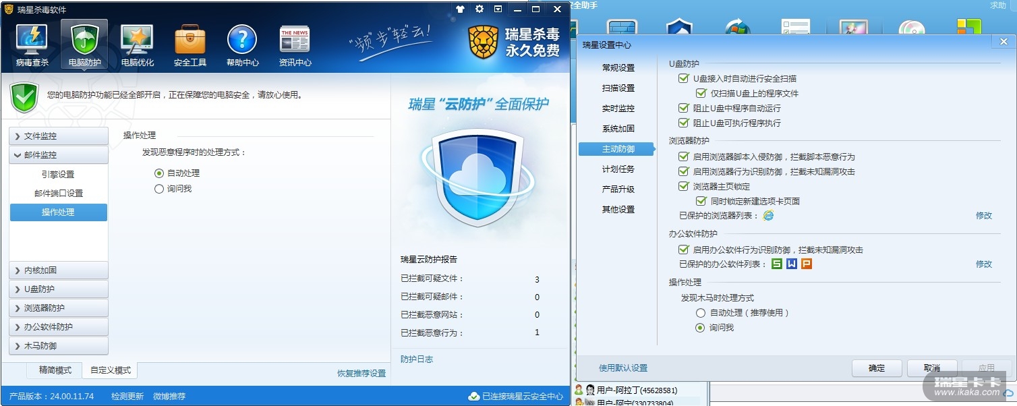Open the 安全工具 toolbox icon
1017x406 pixels.
click(x=190, y=45)
